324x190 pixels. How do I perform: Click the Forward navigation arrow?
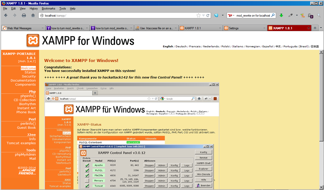coord(15,15)
